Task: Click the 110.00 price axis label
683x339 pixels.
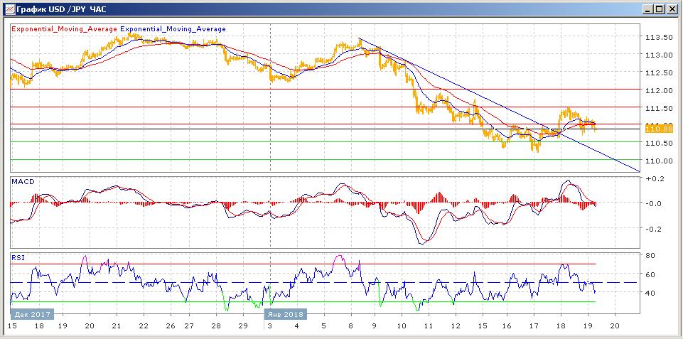Action: pyautogui.click(x=658, y=161)
